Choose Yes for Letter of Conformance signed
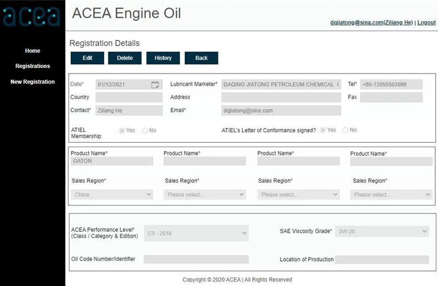Screen dimensions: 438x286 [x=323, y=130]
